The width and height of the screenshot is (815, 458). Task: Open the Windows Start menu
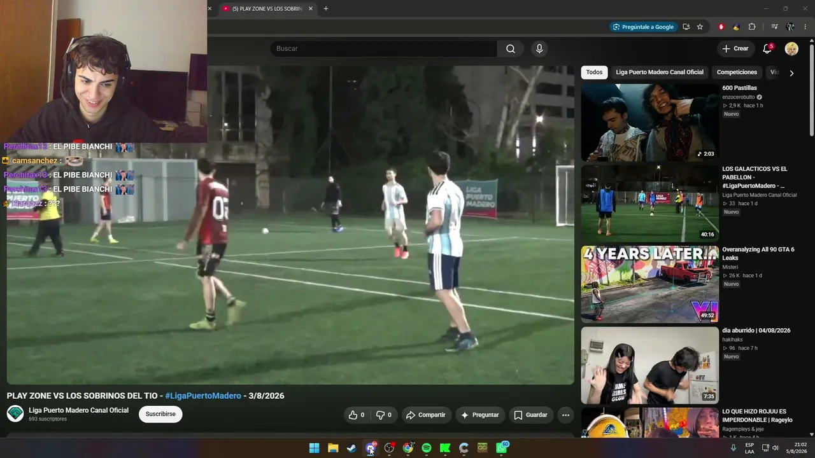(314, 448)
